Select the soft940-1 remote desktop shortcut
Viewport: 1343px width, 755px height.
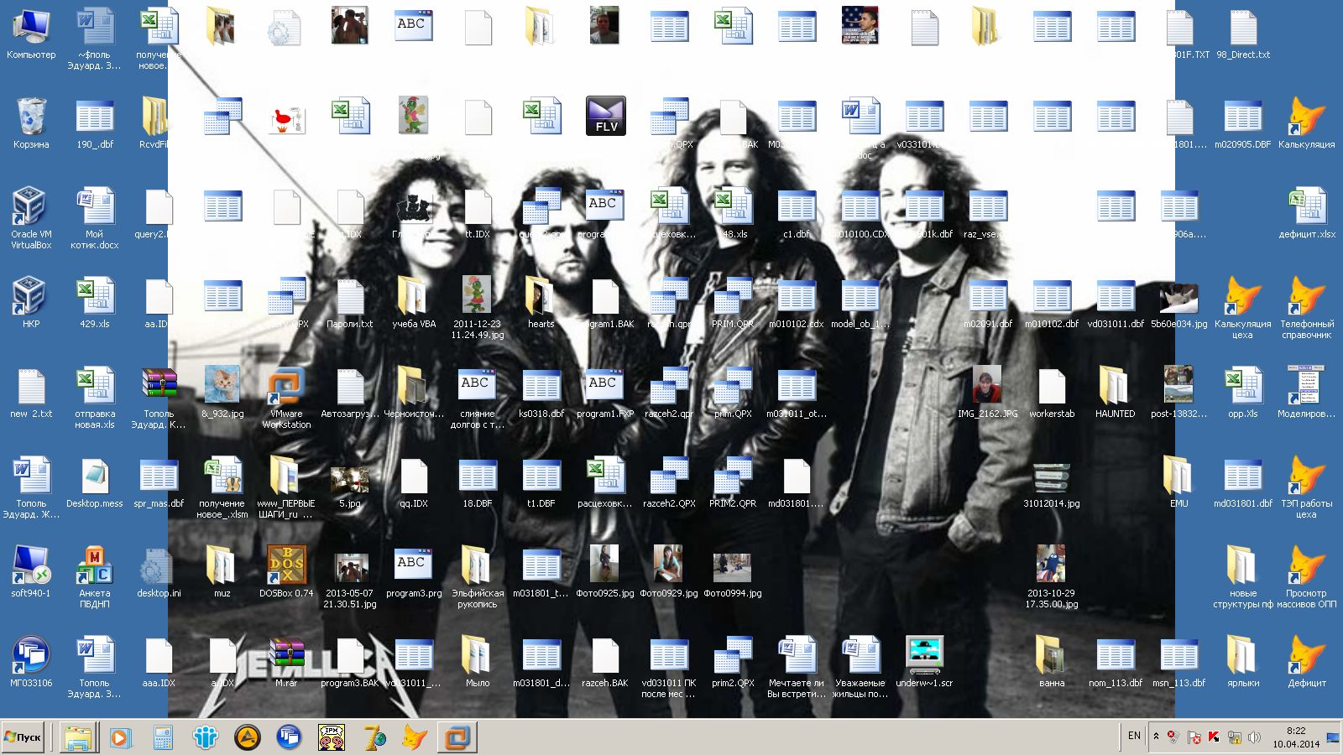click(31, 572)
